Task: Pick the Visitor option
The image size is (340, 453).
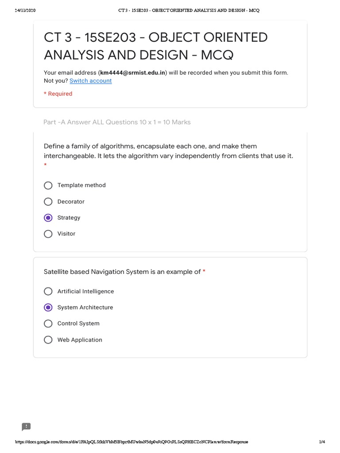Action: tap(48, 234)
